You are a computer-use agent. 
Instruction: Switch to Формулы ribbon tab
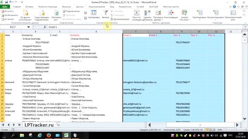[66, 7]
